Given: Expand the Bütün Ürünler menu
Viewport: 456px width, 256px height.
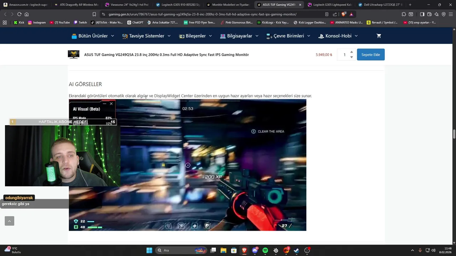Looking at the screenshot, I should tap(93, 36).
